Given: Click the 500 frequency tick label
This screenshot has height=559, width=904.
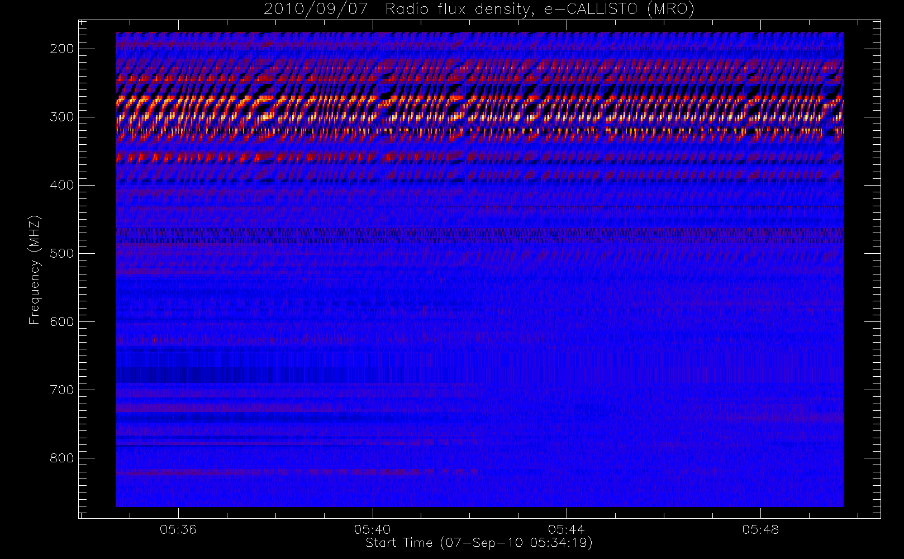Looking at the screenshot, I should coord(62,253).
